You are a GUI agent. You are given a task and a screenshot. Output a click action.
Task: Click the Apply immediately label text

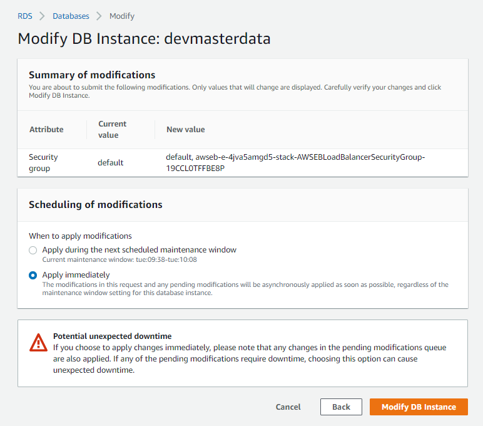point(76,275)
